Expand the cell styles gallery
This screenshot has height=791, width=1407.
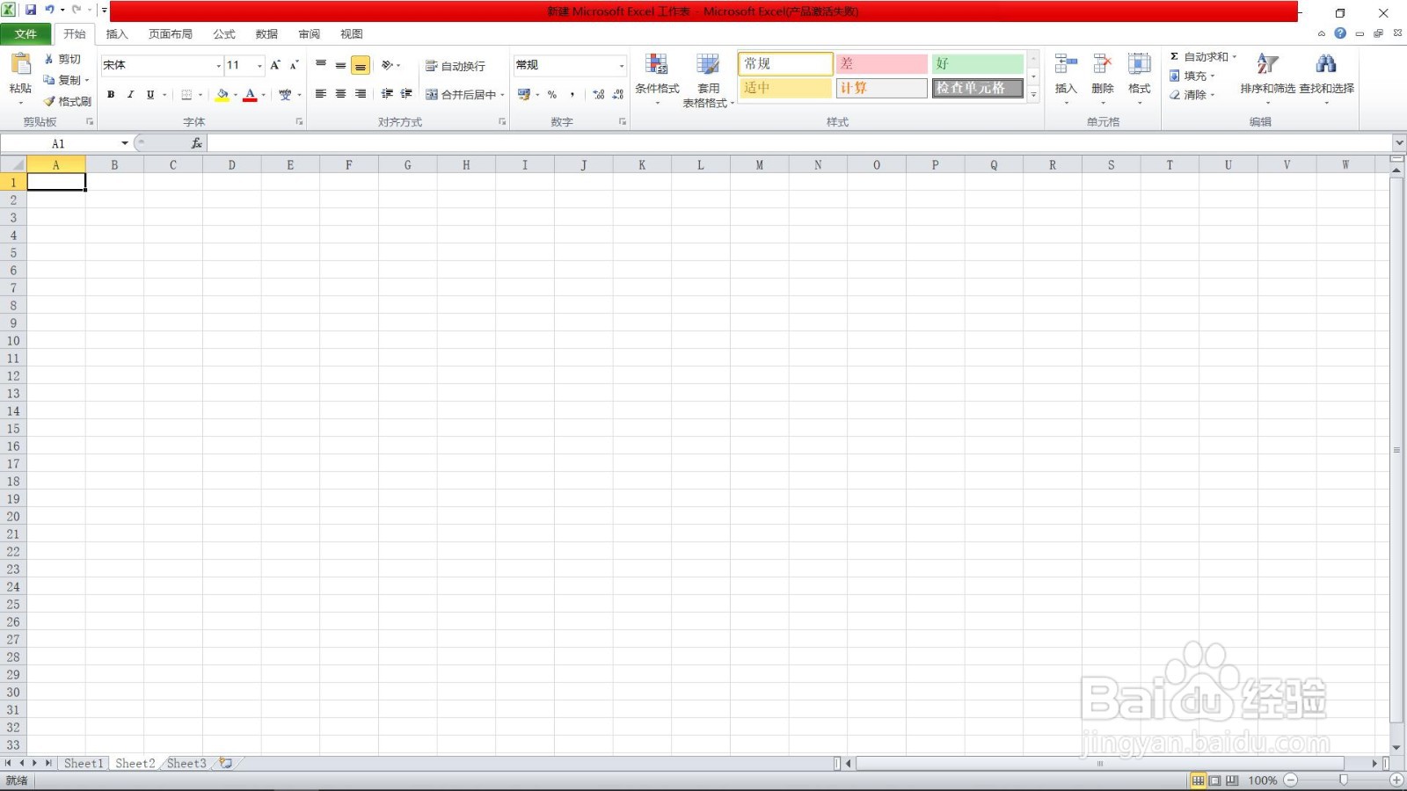(1034, 95)
